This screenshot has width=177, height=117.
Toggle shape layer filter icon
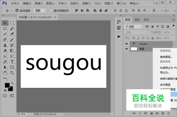163,27
